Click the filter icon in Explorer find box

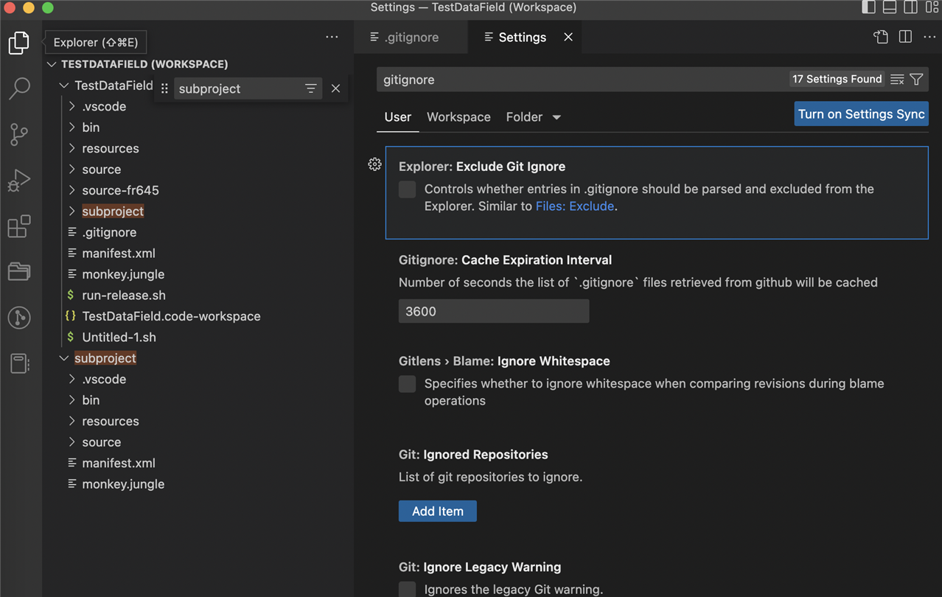[x=310, y=88]
